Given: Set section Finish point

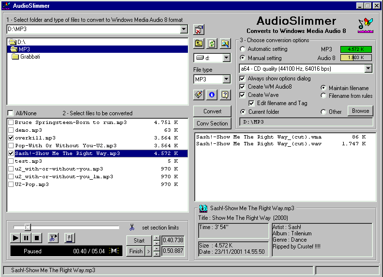Looking at the screenshot, I should tap(136, 251).
